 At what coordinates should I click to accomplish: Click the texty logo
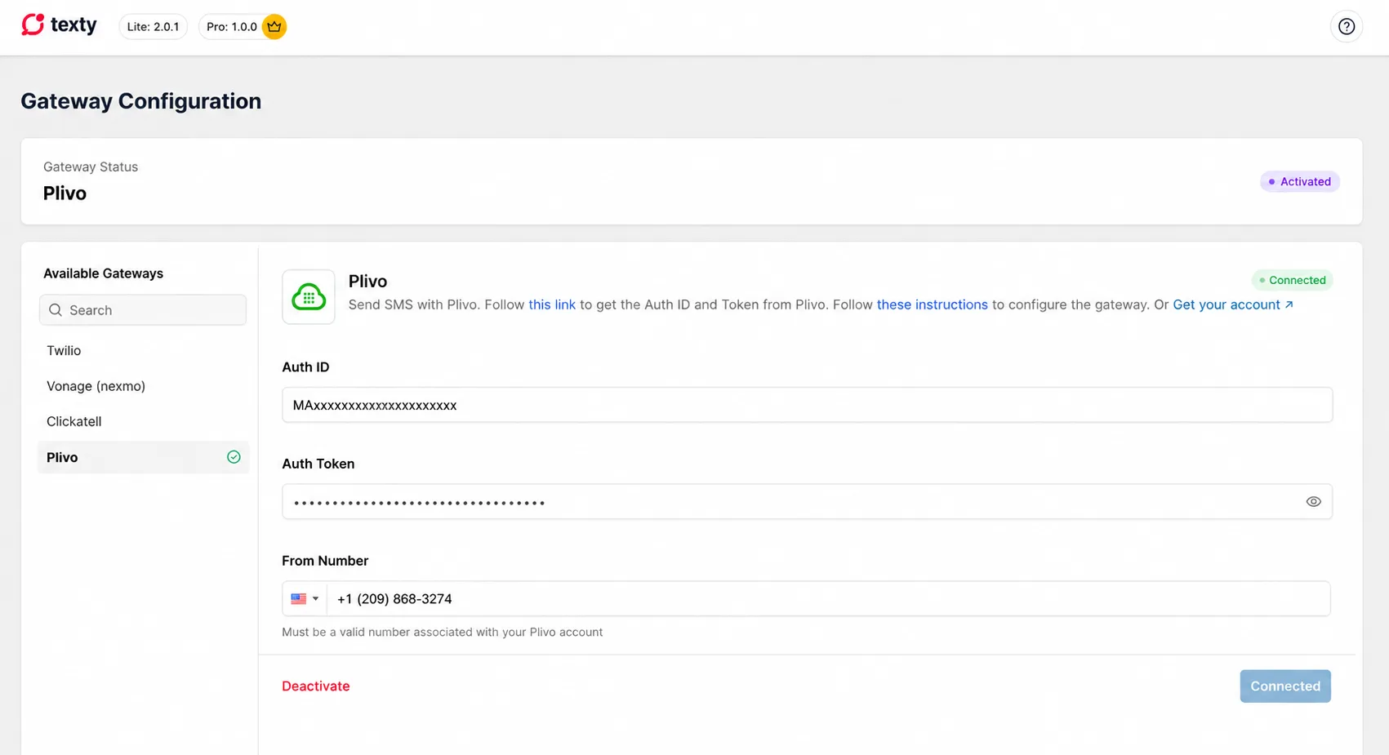click(59, 25)
